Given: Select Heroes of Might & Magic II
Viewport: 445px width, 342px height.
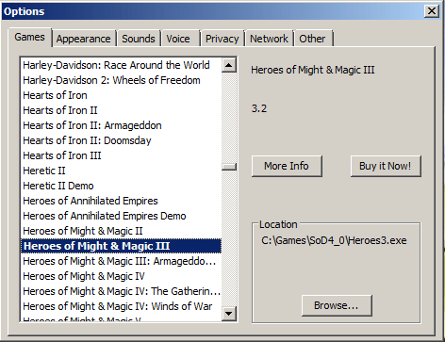Looking at the screenshot, I should click(121, 231).
